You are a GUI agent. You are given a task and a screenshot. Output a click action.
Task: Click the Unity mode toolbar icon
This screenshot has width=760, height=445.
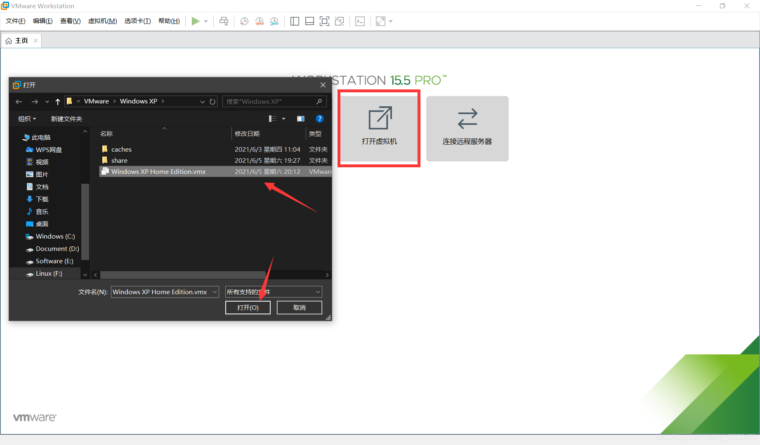[340, 21]
